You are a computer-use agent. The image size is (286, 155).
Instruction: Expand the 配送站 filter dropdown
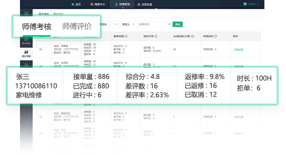110,24
